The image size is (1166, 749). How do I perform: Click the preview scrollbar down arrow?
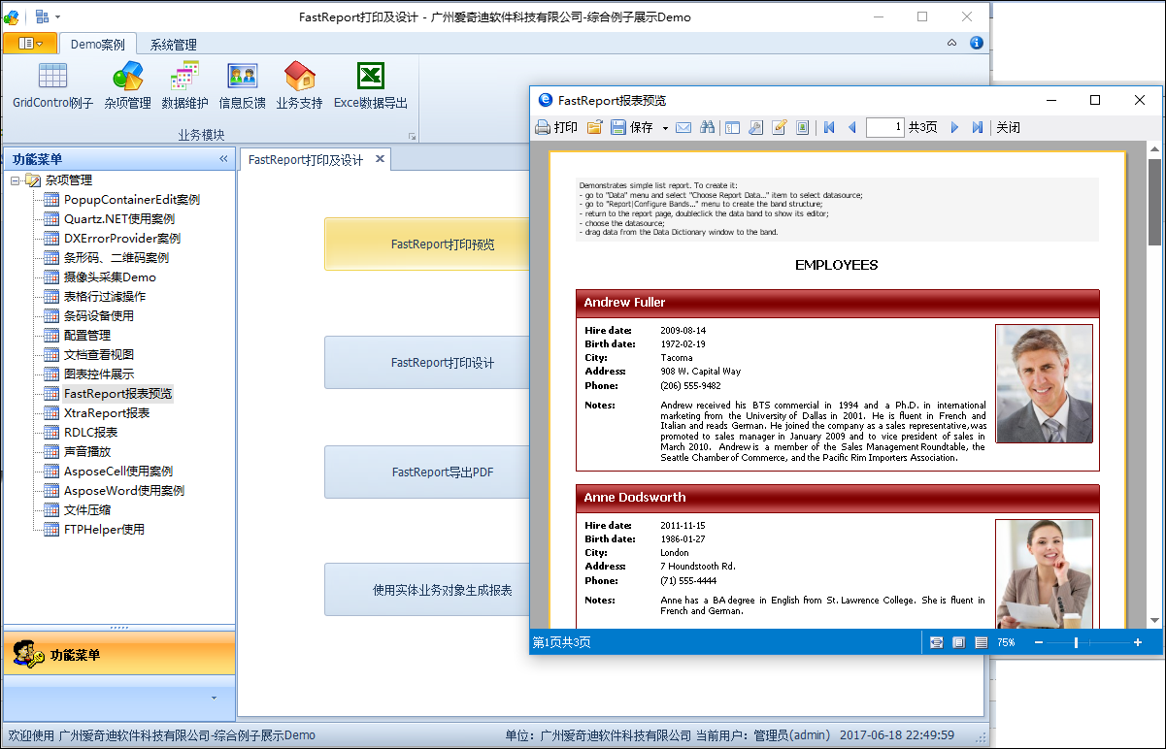tap(1154, 620)
